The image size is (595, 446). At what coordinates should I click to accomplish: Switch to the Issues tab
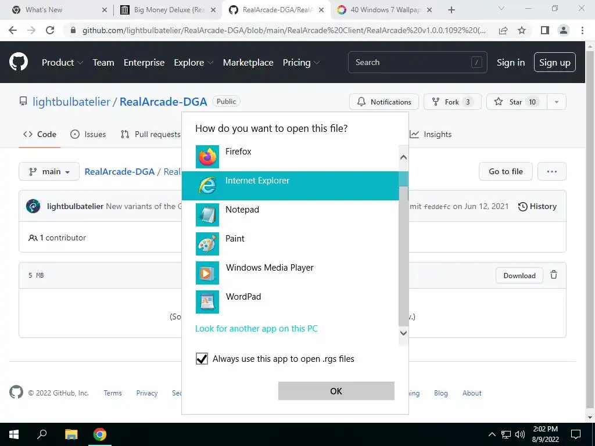pyautogui.click(x=88, y=134)
